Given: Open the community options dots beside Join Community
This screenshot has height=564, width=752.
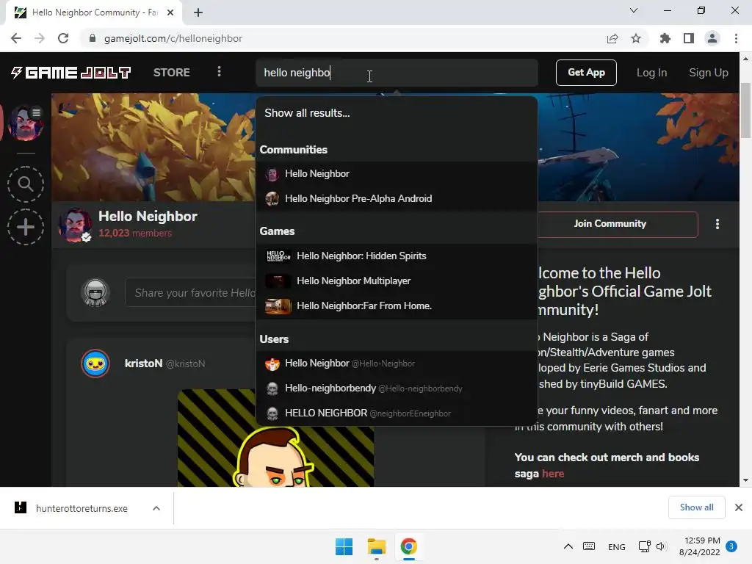Looking at the screenshot, I should point(717,224).
